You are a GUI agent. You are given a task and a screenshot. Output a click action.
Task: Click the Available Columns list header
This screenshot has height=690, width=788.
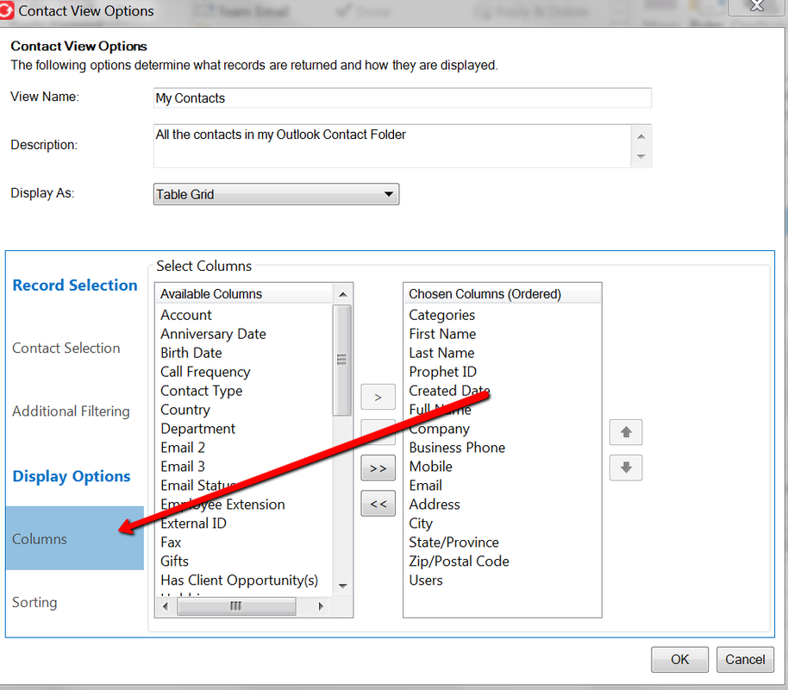point(244,294)
